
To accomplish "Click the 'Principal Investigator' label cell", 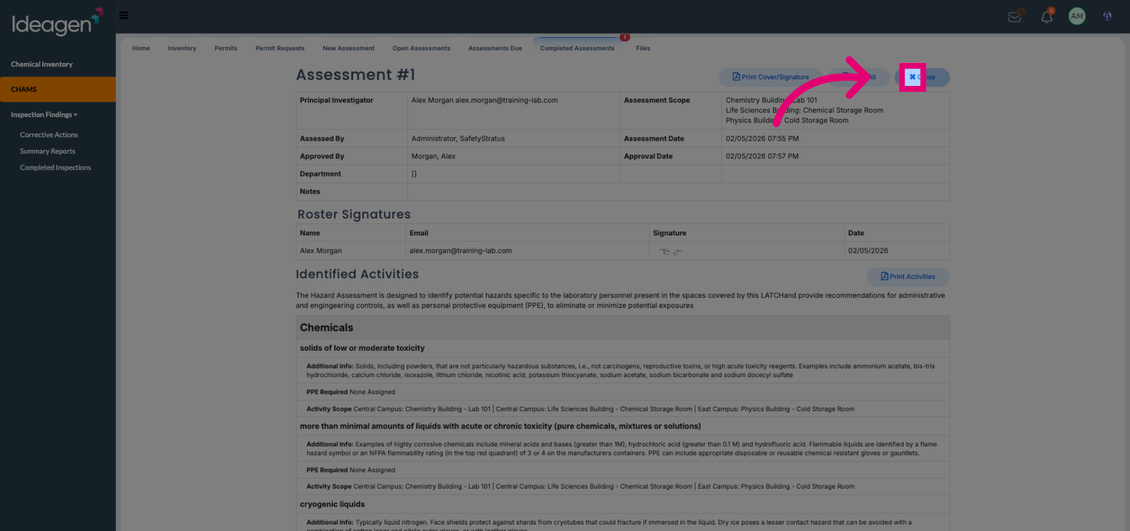I will pos(351,111).
